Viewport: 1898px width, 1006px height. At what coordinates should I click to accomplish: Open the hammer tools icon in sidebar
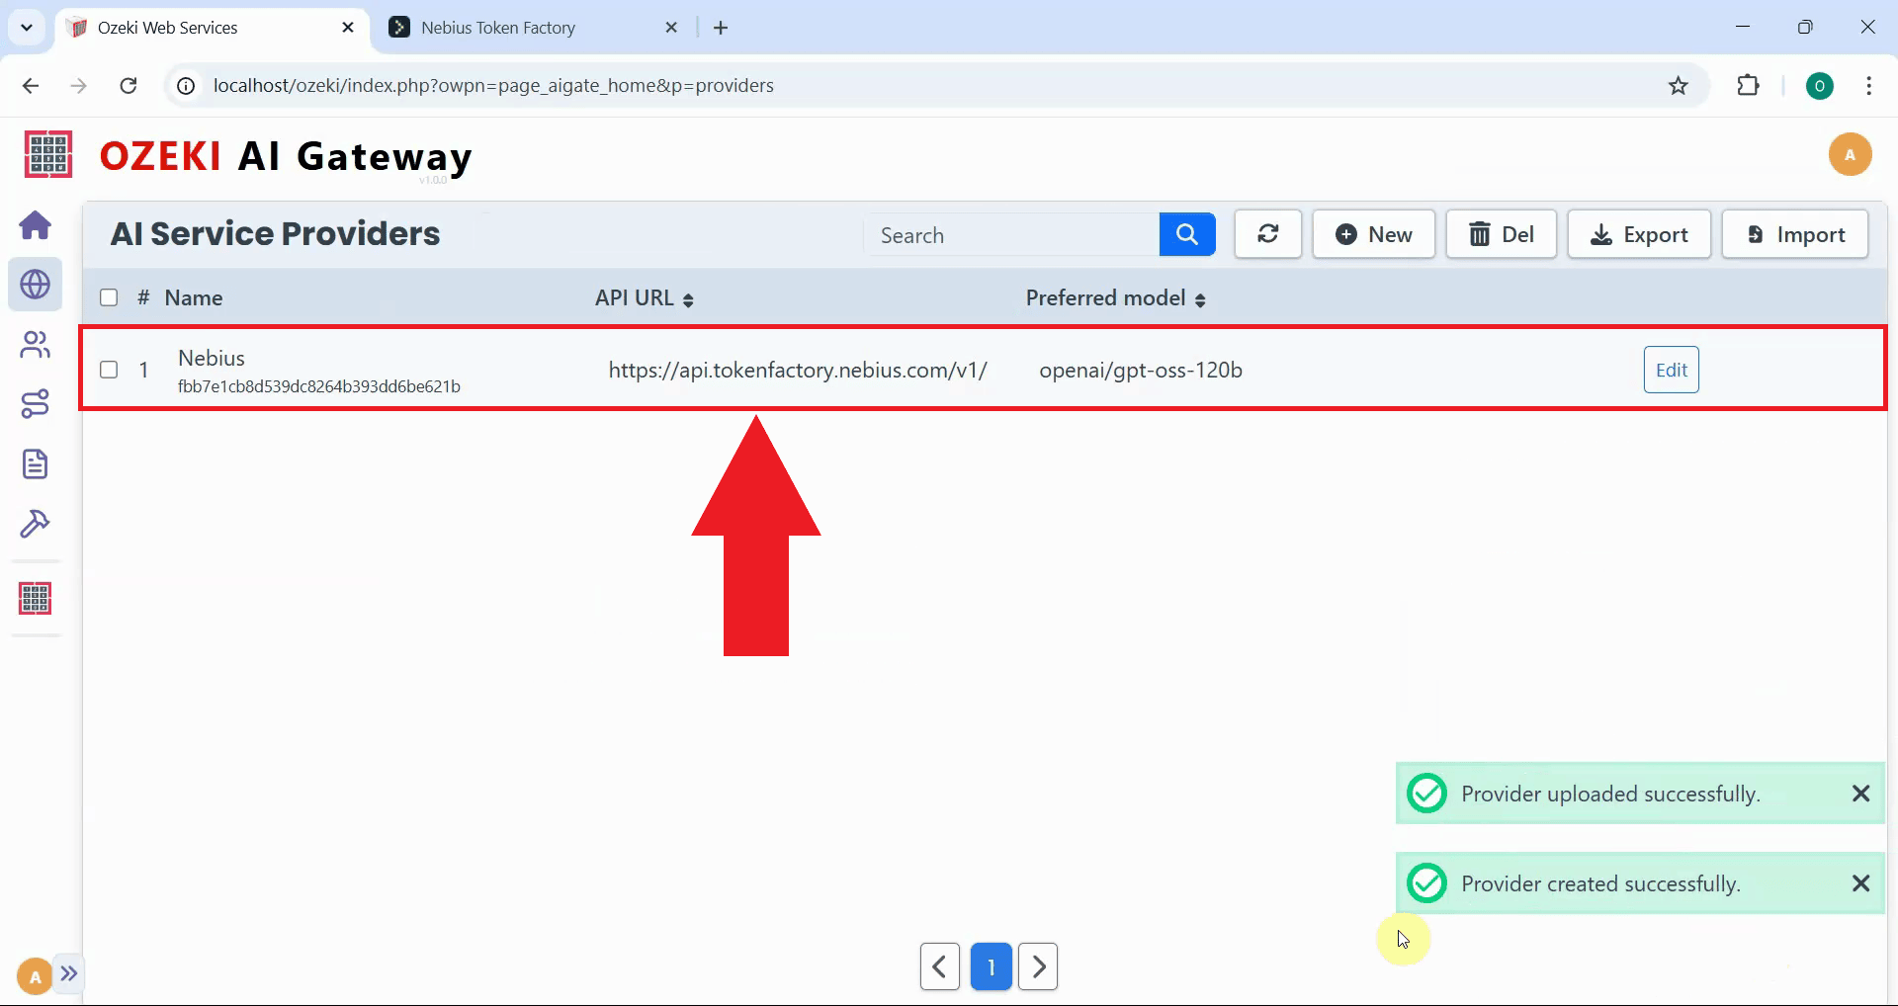tap(36, 524)
